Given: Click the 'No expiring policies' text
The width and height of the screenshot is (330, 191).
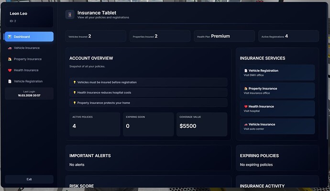Looking at the screenshot, I should [x=256, y=165].
